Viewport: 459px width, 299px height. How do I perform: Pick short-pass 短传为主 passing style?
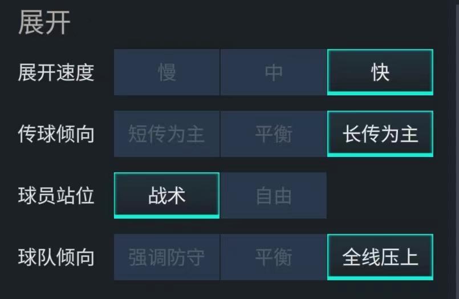tap(166, 134)
